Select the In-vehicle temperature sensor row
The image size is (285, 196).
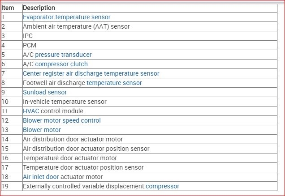(x=65, y=102)
